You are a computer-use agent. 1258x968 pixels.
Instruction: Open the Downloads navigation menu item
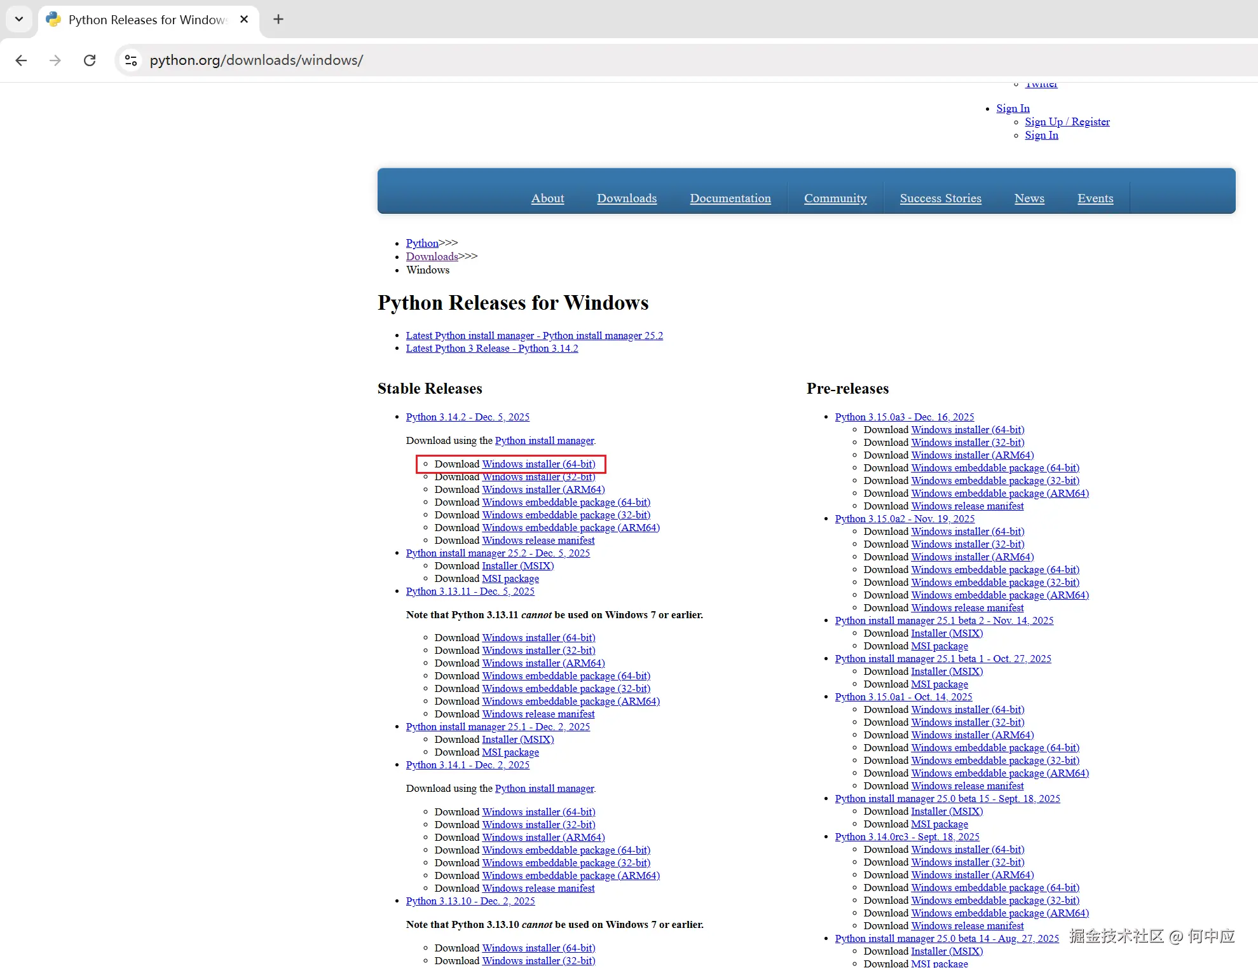pos(626,198)
